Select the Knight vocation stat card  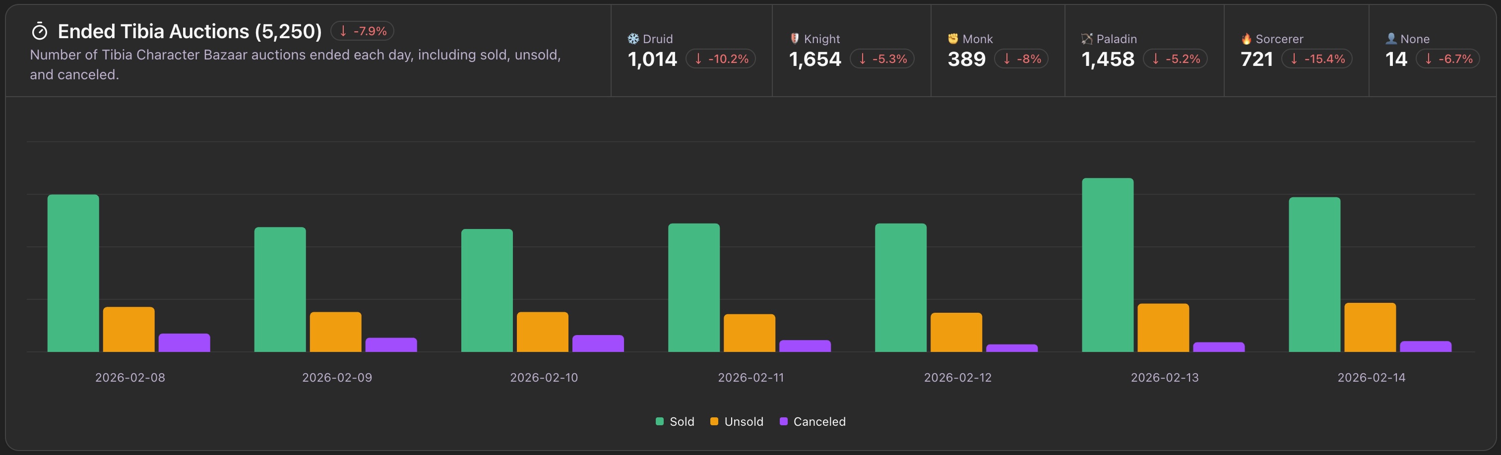point(851,51)
